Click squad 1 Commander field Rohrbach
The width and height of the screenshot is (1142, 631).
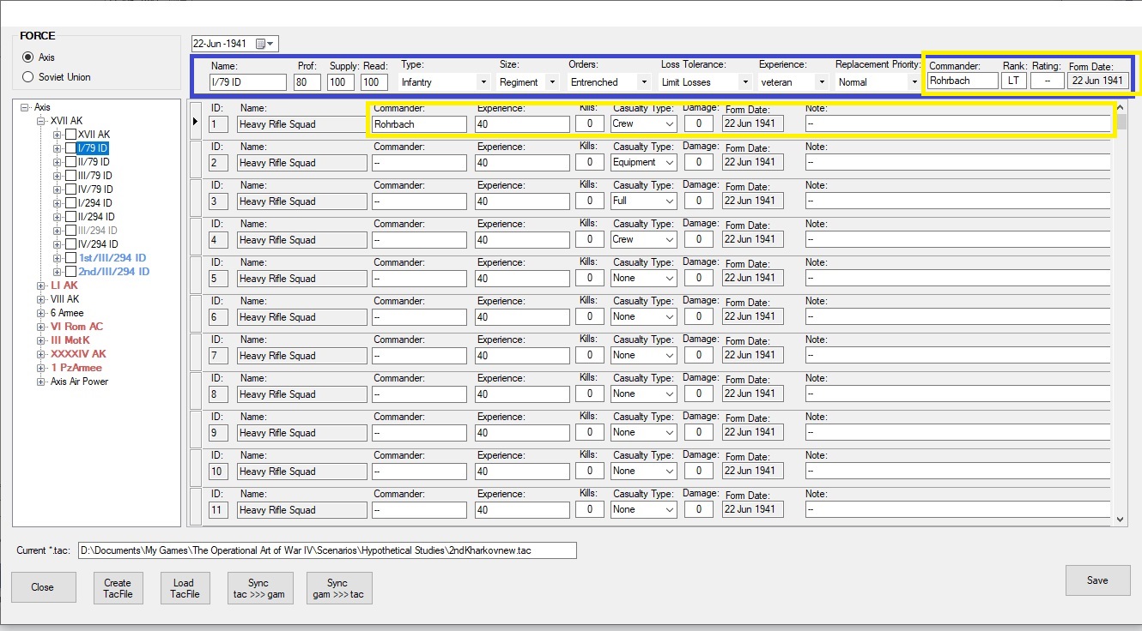(x=419, y=124)
